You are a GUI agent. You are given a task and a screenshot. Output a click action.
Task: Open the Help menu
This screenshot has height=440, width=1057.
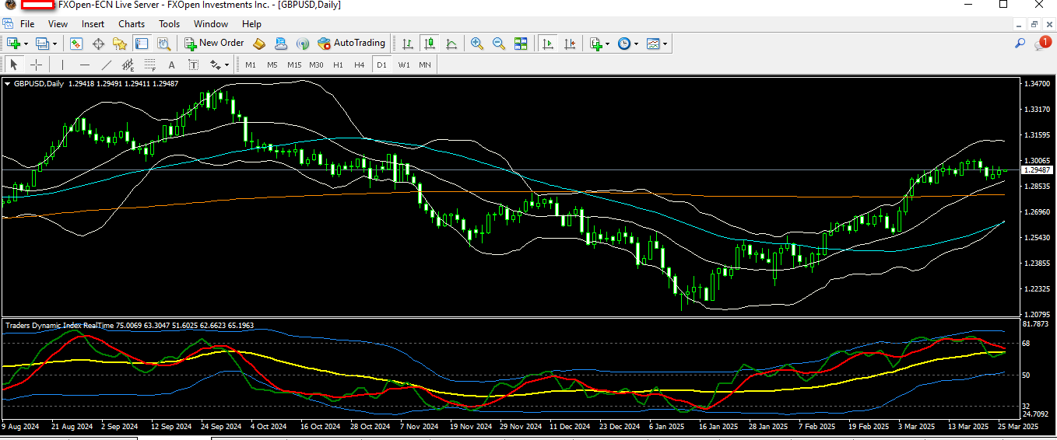point(251,24)
